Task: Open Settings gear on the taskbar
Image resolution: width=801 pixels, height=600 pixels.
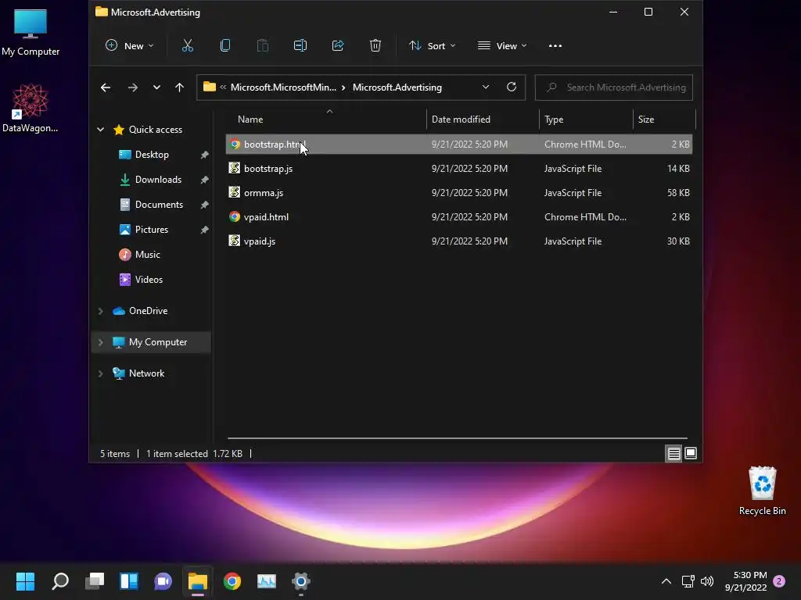Action: pyautogui.click(x=301, y=581)
